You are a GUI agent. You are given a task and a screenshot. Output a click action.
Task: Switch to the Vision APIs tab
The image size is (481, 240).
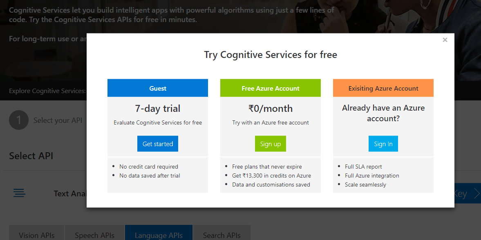coord(37,235)
